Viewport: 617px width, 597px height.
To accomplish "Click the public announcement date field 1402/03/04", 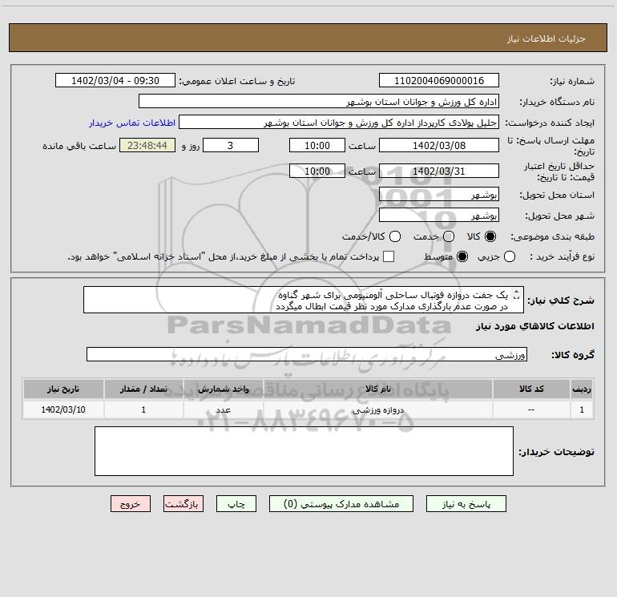I will coord(115,80).
